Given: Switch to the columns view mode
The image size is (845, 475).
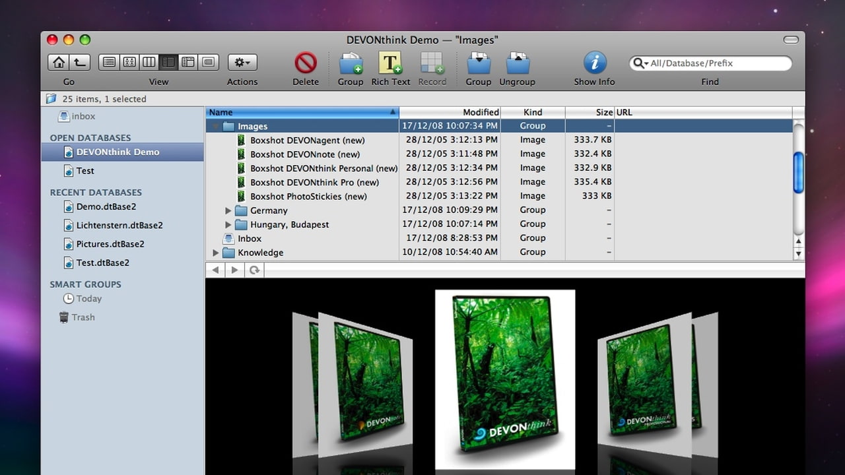Looking at the screenshot, I should 149,63.
